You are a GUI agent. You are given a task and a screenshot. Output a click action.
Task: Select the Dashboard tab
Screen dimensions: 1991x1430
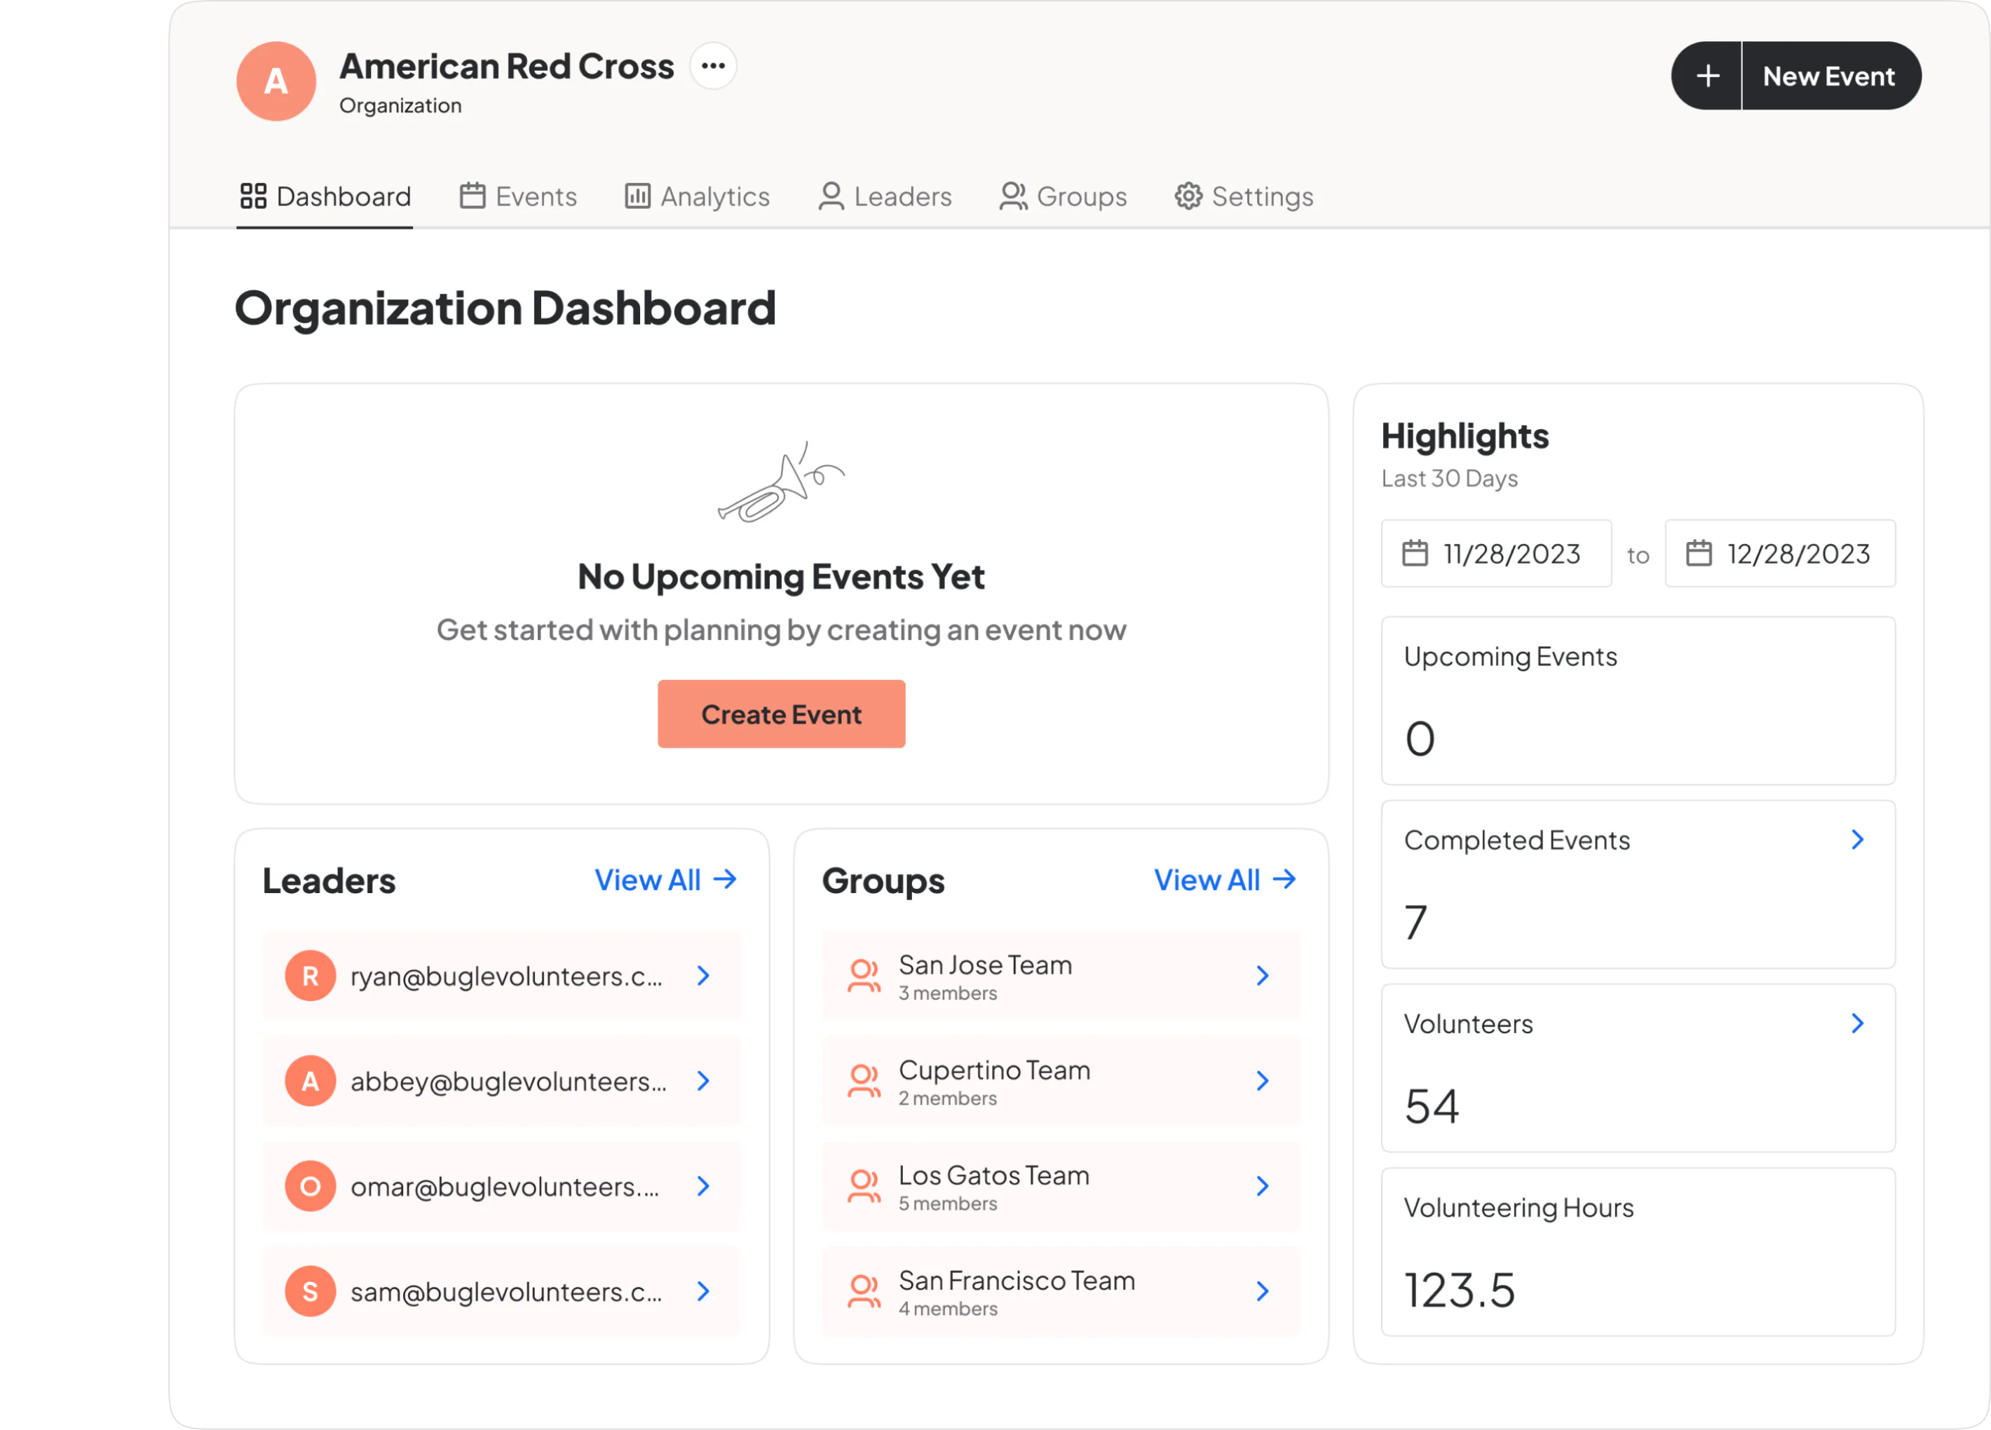pos(325,197)
